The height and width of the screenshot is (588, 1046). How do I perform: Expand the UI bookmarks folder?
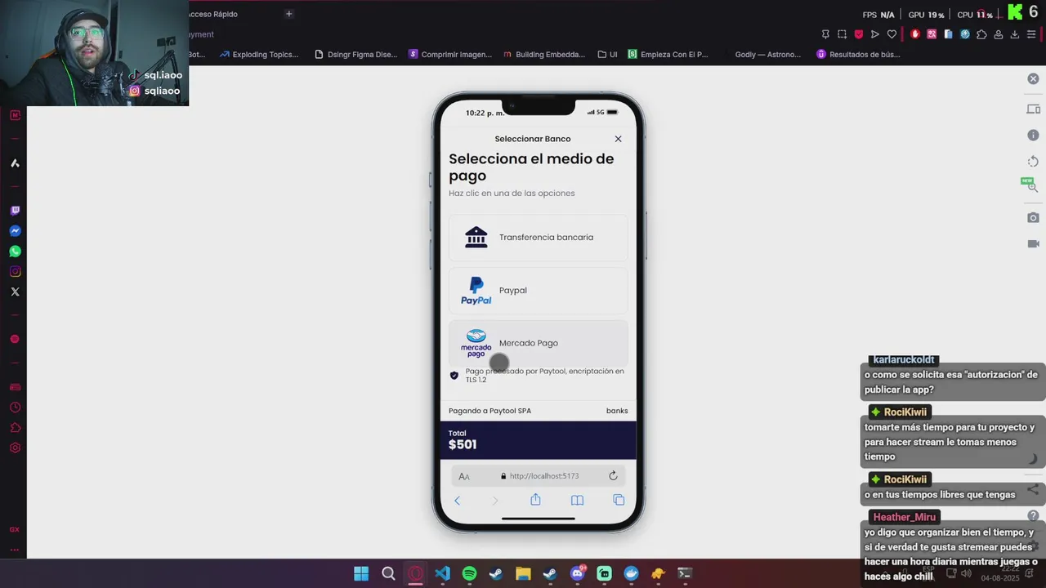coord(607,55)
